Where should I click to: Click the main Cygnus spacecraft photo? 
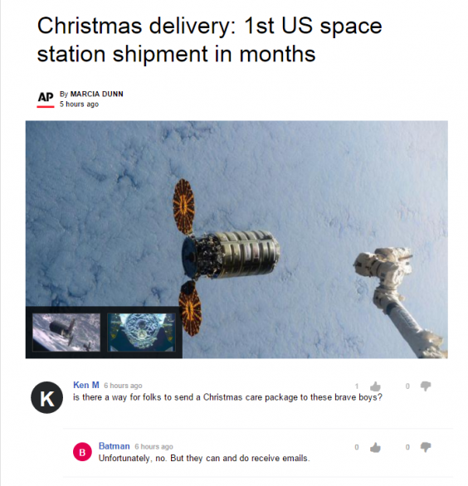coord(236,240)
